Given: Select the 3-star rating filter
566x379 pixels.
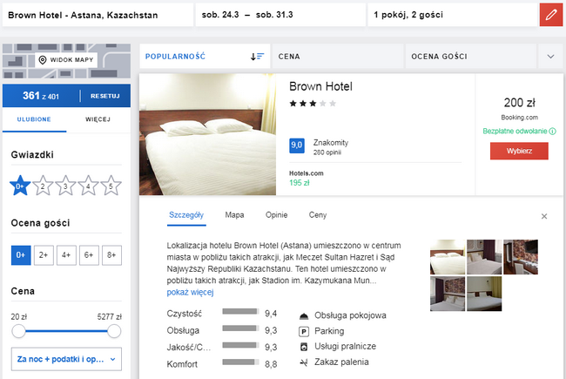Looking at the screenshot, I should [x=65, y=185].
